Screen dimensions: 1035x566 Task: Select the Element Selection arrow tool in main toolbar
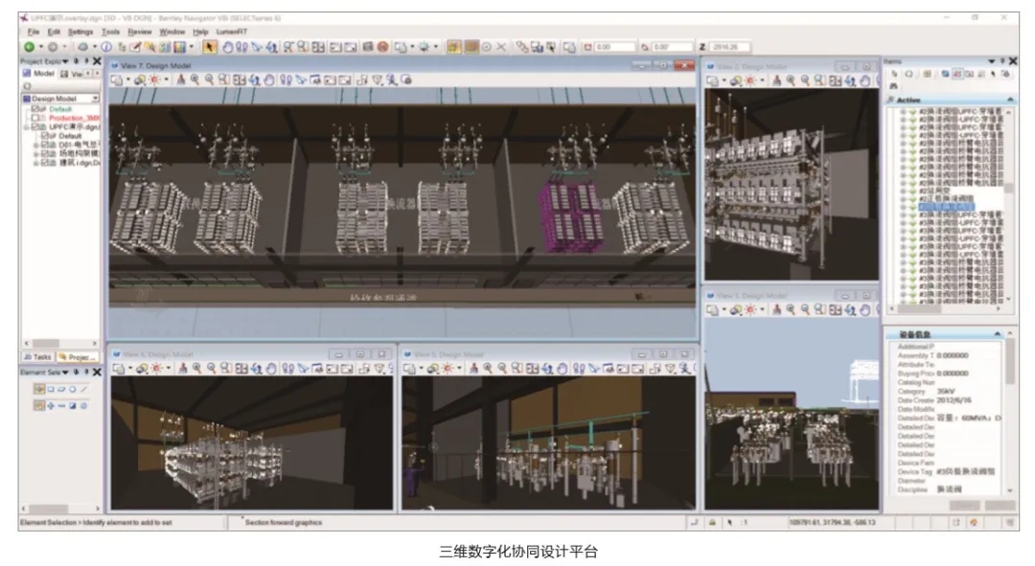click(x=210, y=46)
